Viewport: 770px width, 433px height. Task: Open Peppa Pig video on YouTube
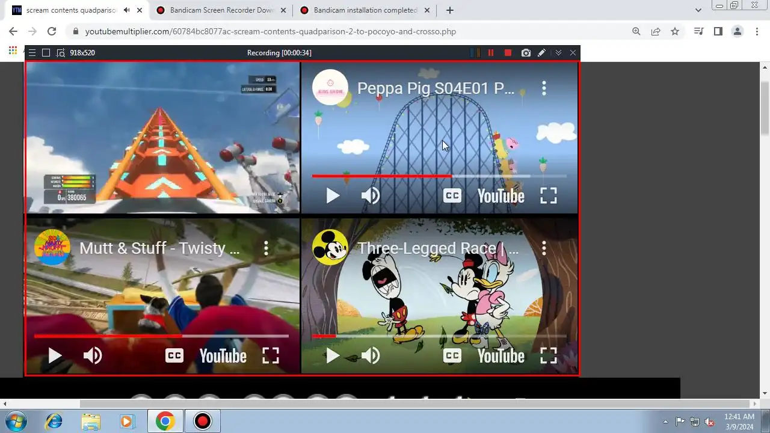pos(500,196)
